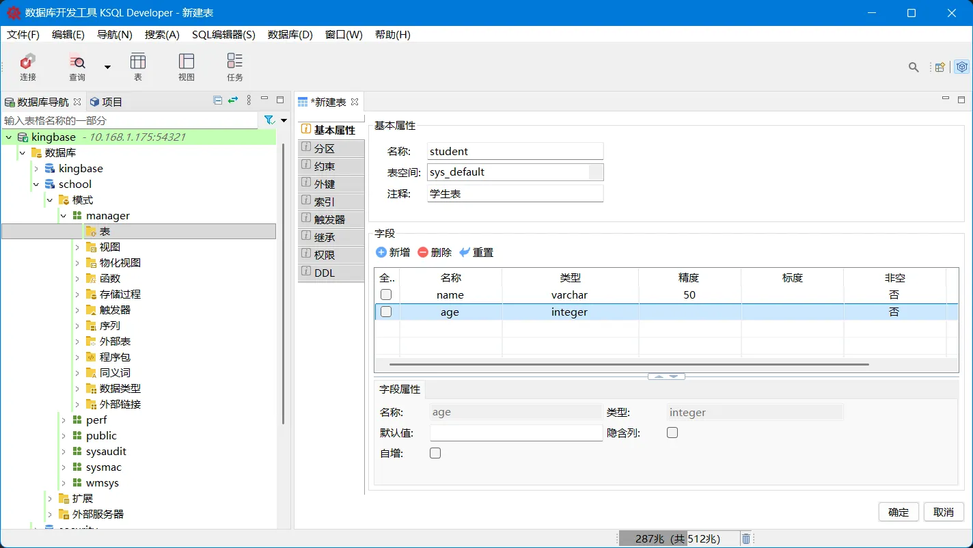Click the 名称 input containing 'student'

[x=515, y=151]
